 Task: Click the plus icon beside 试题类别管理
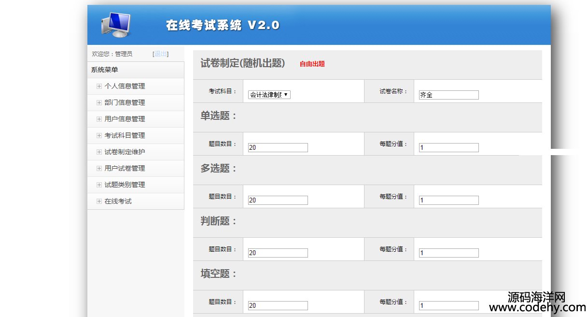coord(99,185)
